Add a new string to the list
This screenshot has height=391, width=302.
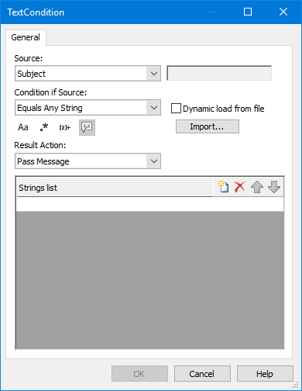(224, 187)
